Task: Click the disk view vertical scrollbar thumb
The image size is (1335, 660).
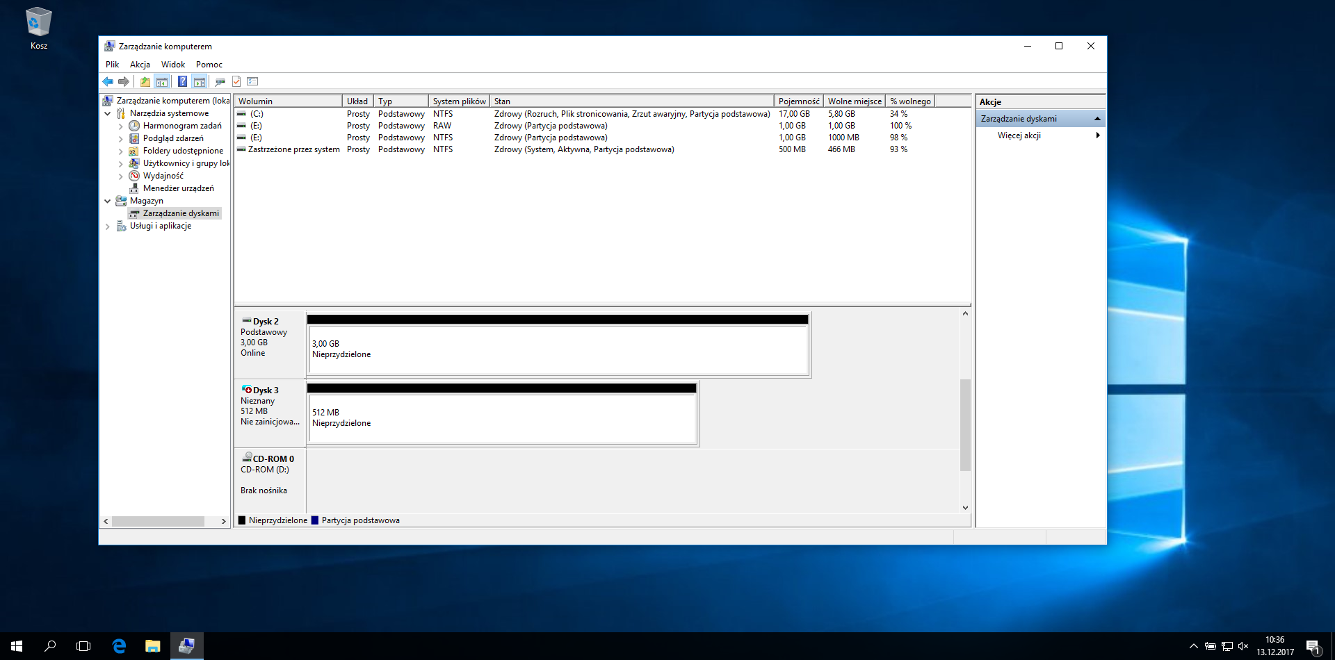Action: [x=965, y=424]
